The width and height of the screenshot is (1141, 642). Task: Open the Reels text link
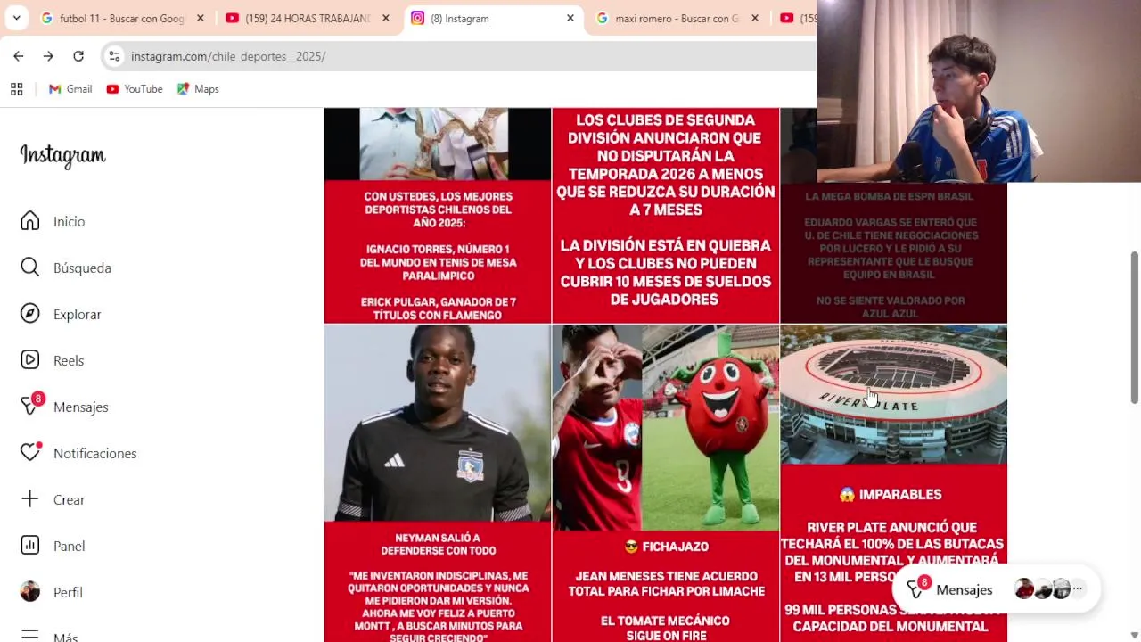pos(69,360)
